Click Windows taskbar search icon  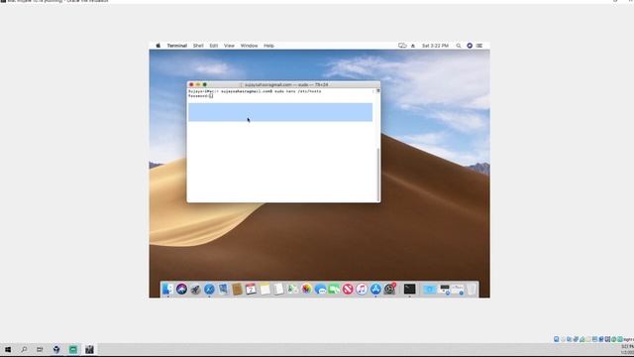24,349
